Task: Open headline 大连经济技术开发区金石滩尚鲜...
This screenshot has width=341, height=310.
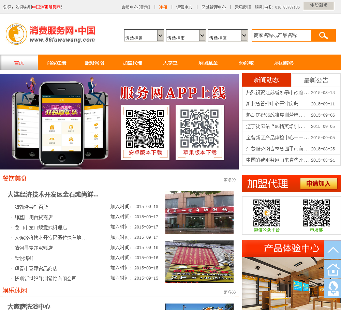Action: [x=53, y=194]
